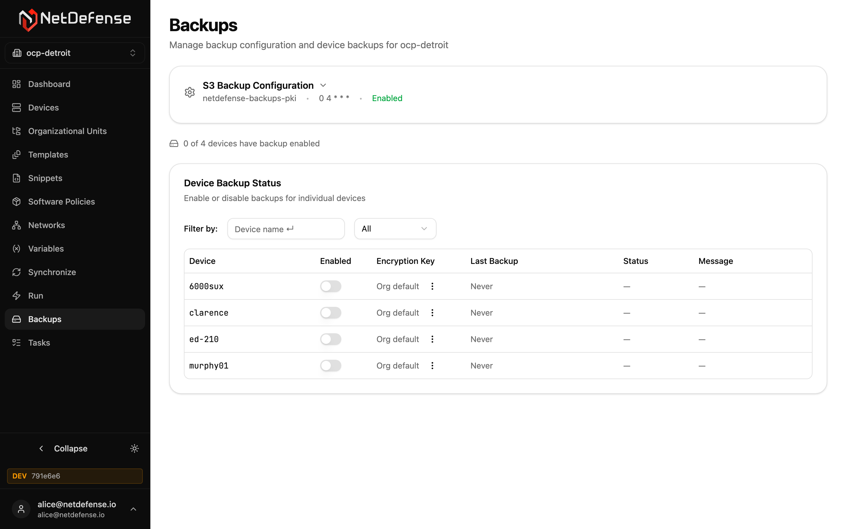Click the Run lightning bolt icon
This screenshot has height=529, width=846.
pos(16,296)
